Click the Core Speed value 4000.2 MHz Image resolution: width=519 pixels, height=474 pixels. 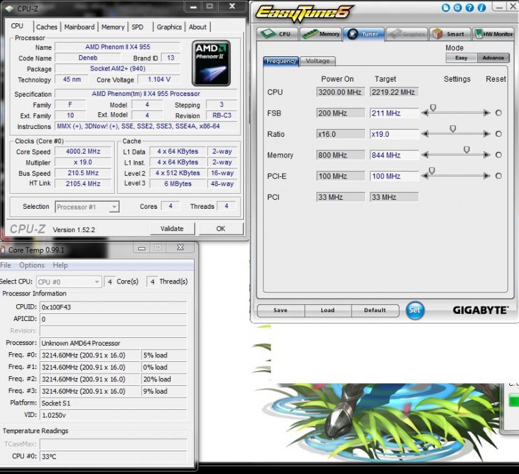(83, 152)
